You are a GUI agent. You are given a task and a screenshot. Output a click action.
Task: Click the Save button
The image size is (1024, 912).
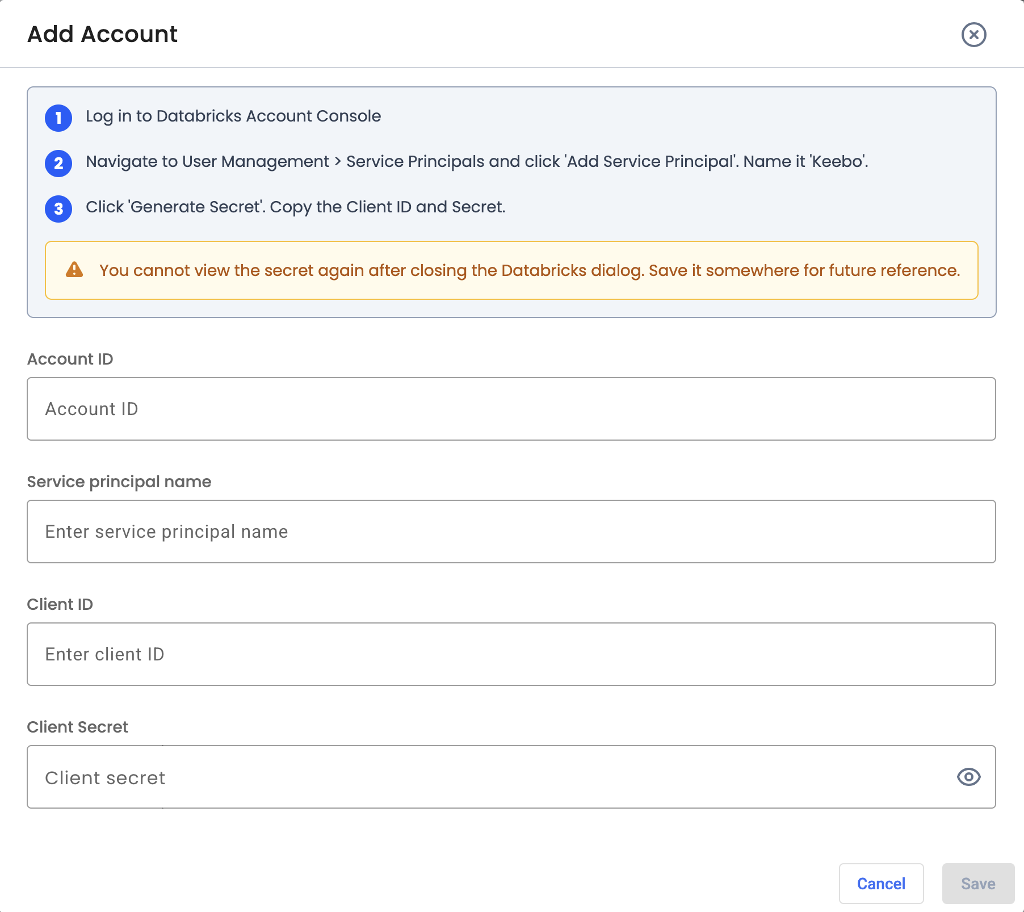pyautogui.click(x=978, y=884)
